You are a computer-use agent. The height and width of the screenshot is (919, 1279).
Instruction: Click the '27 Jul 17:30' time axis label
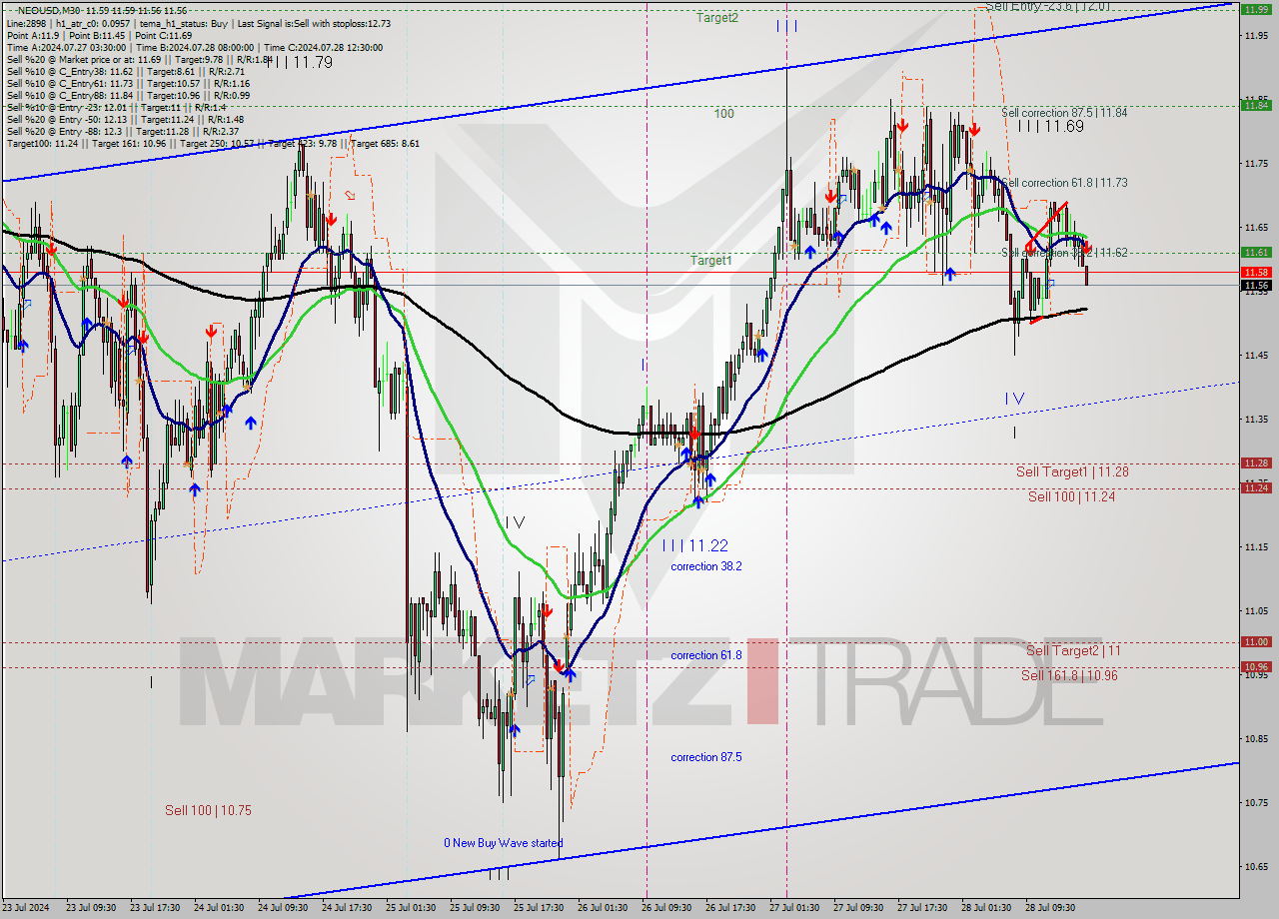point(922,908)
